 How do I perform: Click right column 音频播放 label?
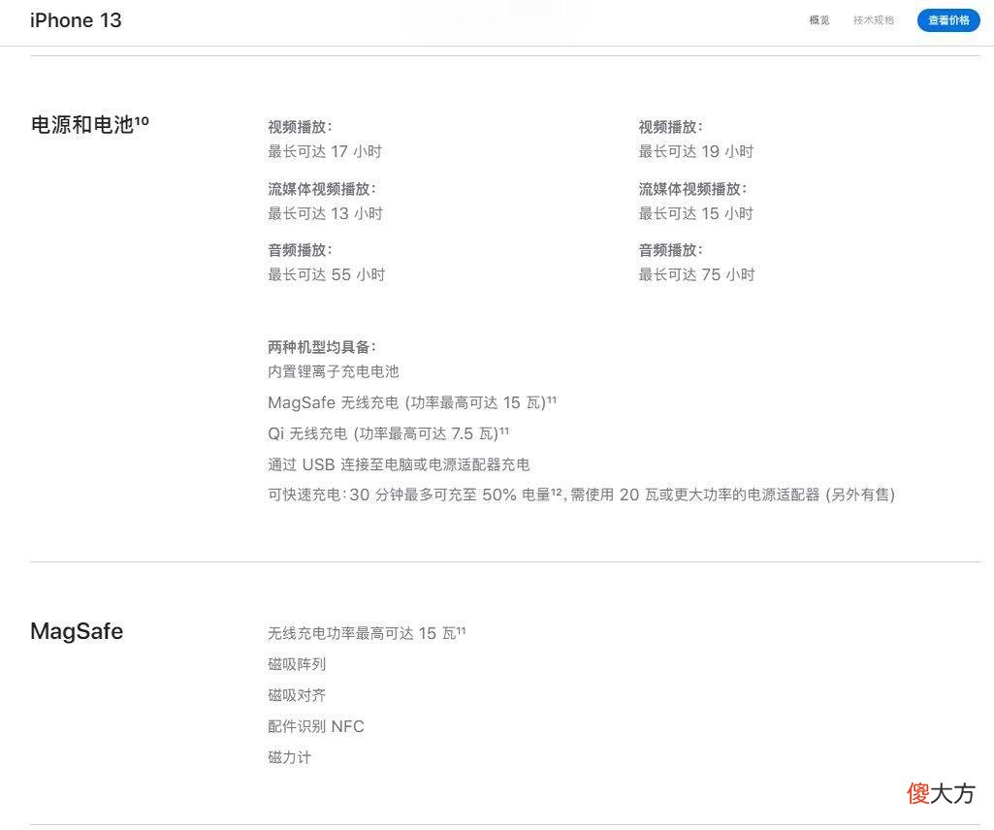[x=670, y=250]
